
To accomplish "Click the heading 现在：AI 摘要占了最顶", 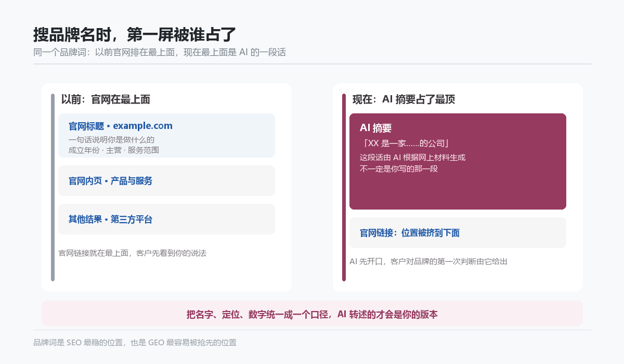I will point(404,99).
